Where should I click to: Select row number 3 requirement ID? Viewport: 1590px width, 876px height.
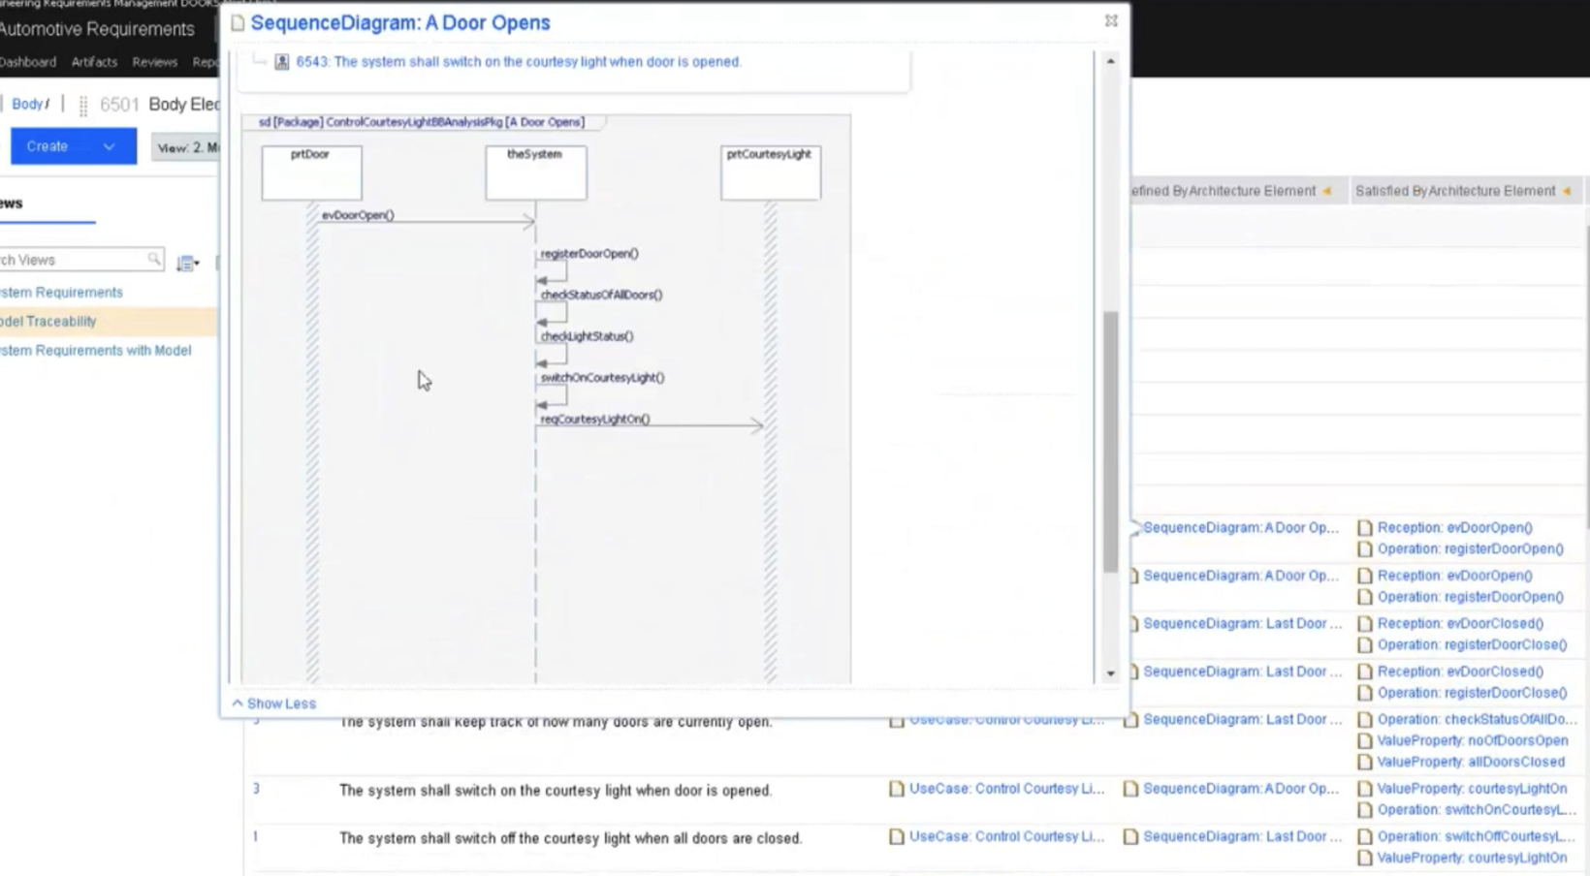pyautogui.click(x=256, y=789)
